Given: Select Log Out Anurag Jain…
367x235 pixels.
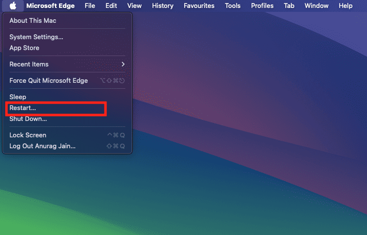Looking at the screenshot, I should [67, 146].
